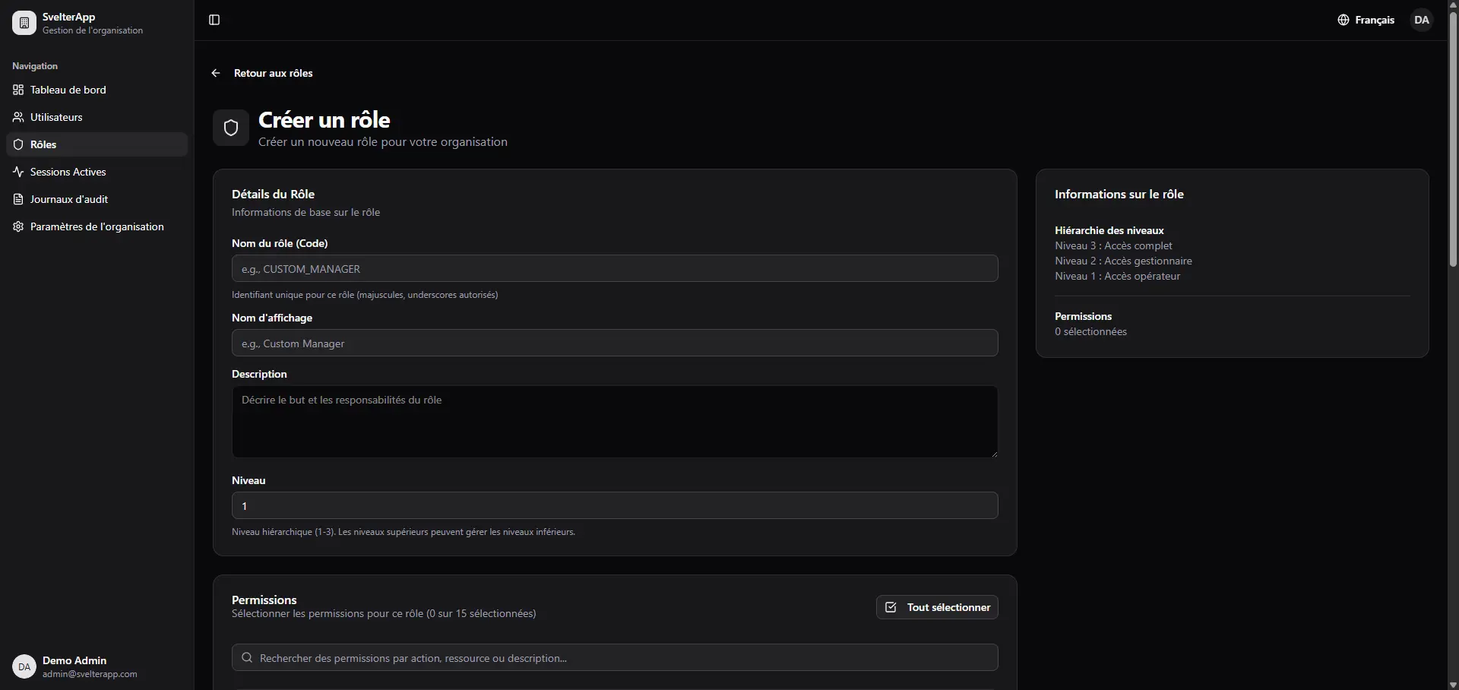Open the DA user avatar
Screen dimensions: 1459x690
pos(1421,20)
